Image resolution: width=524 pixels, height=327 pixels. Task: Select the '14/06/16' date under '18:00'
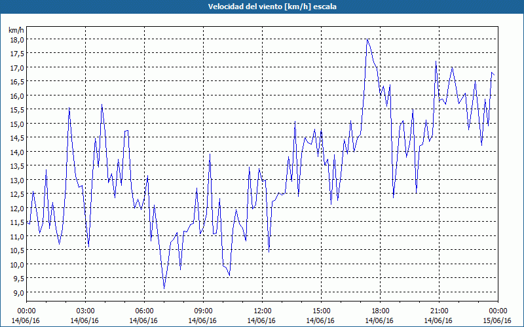pos(379,320)
